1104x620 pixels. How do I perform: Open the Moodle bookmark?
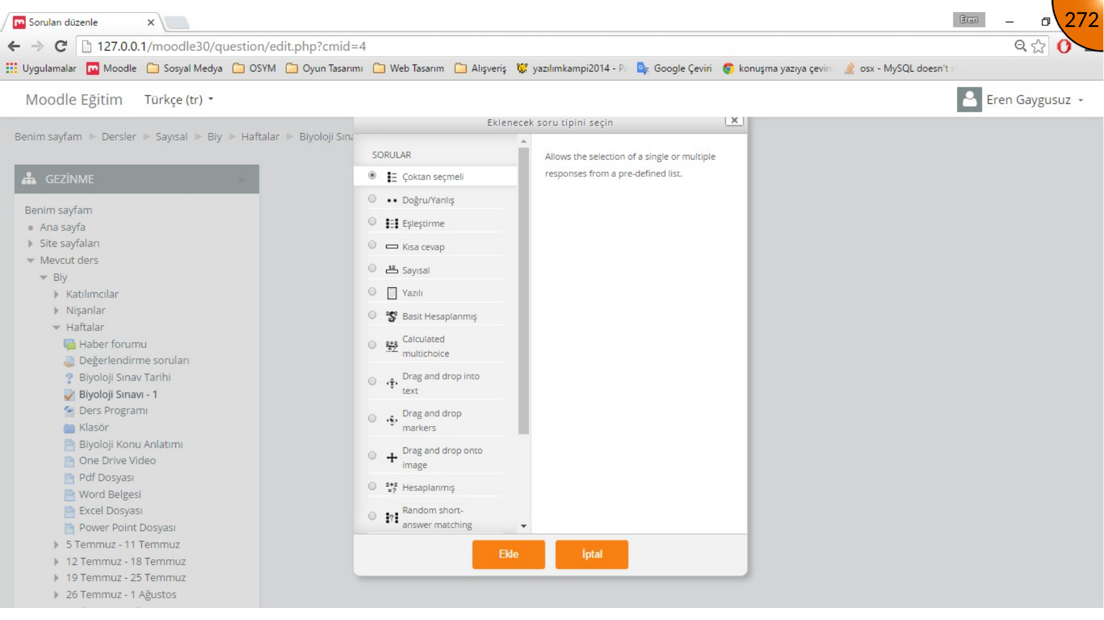click(x=111, y=68)
